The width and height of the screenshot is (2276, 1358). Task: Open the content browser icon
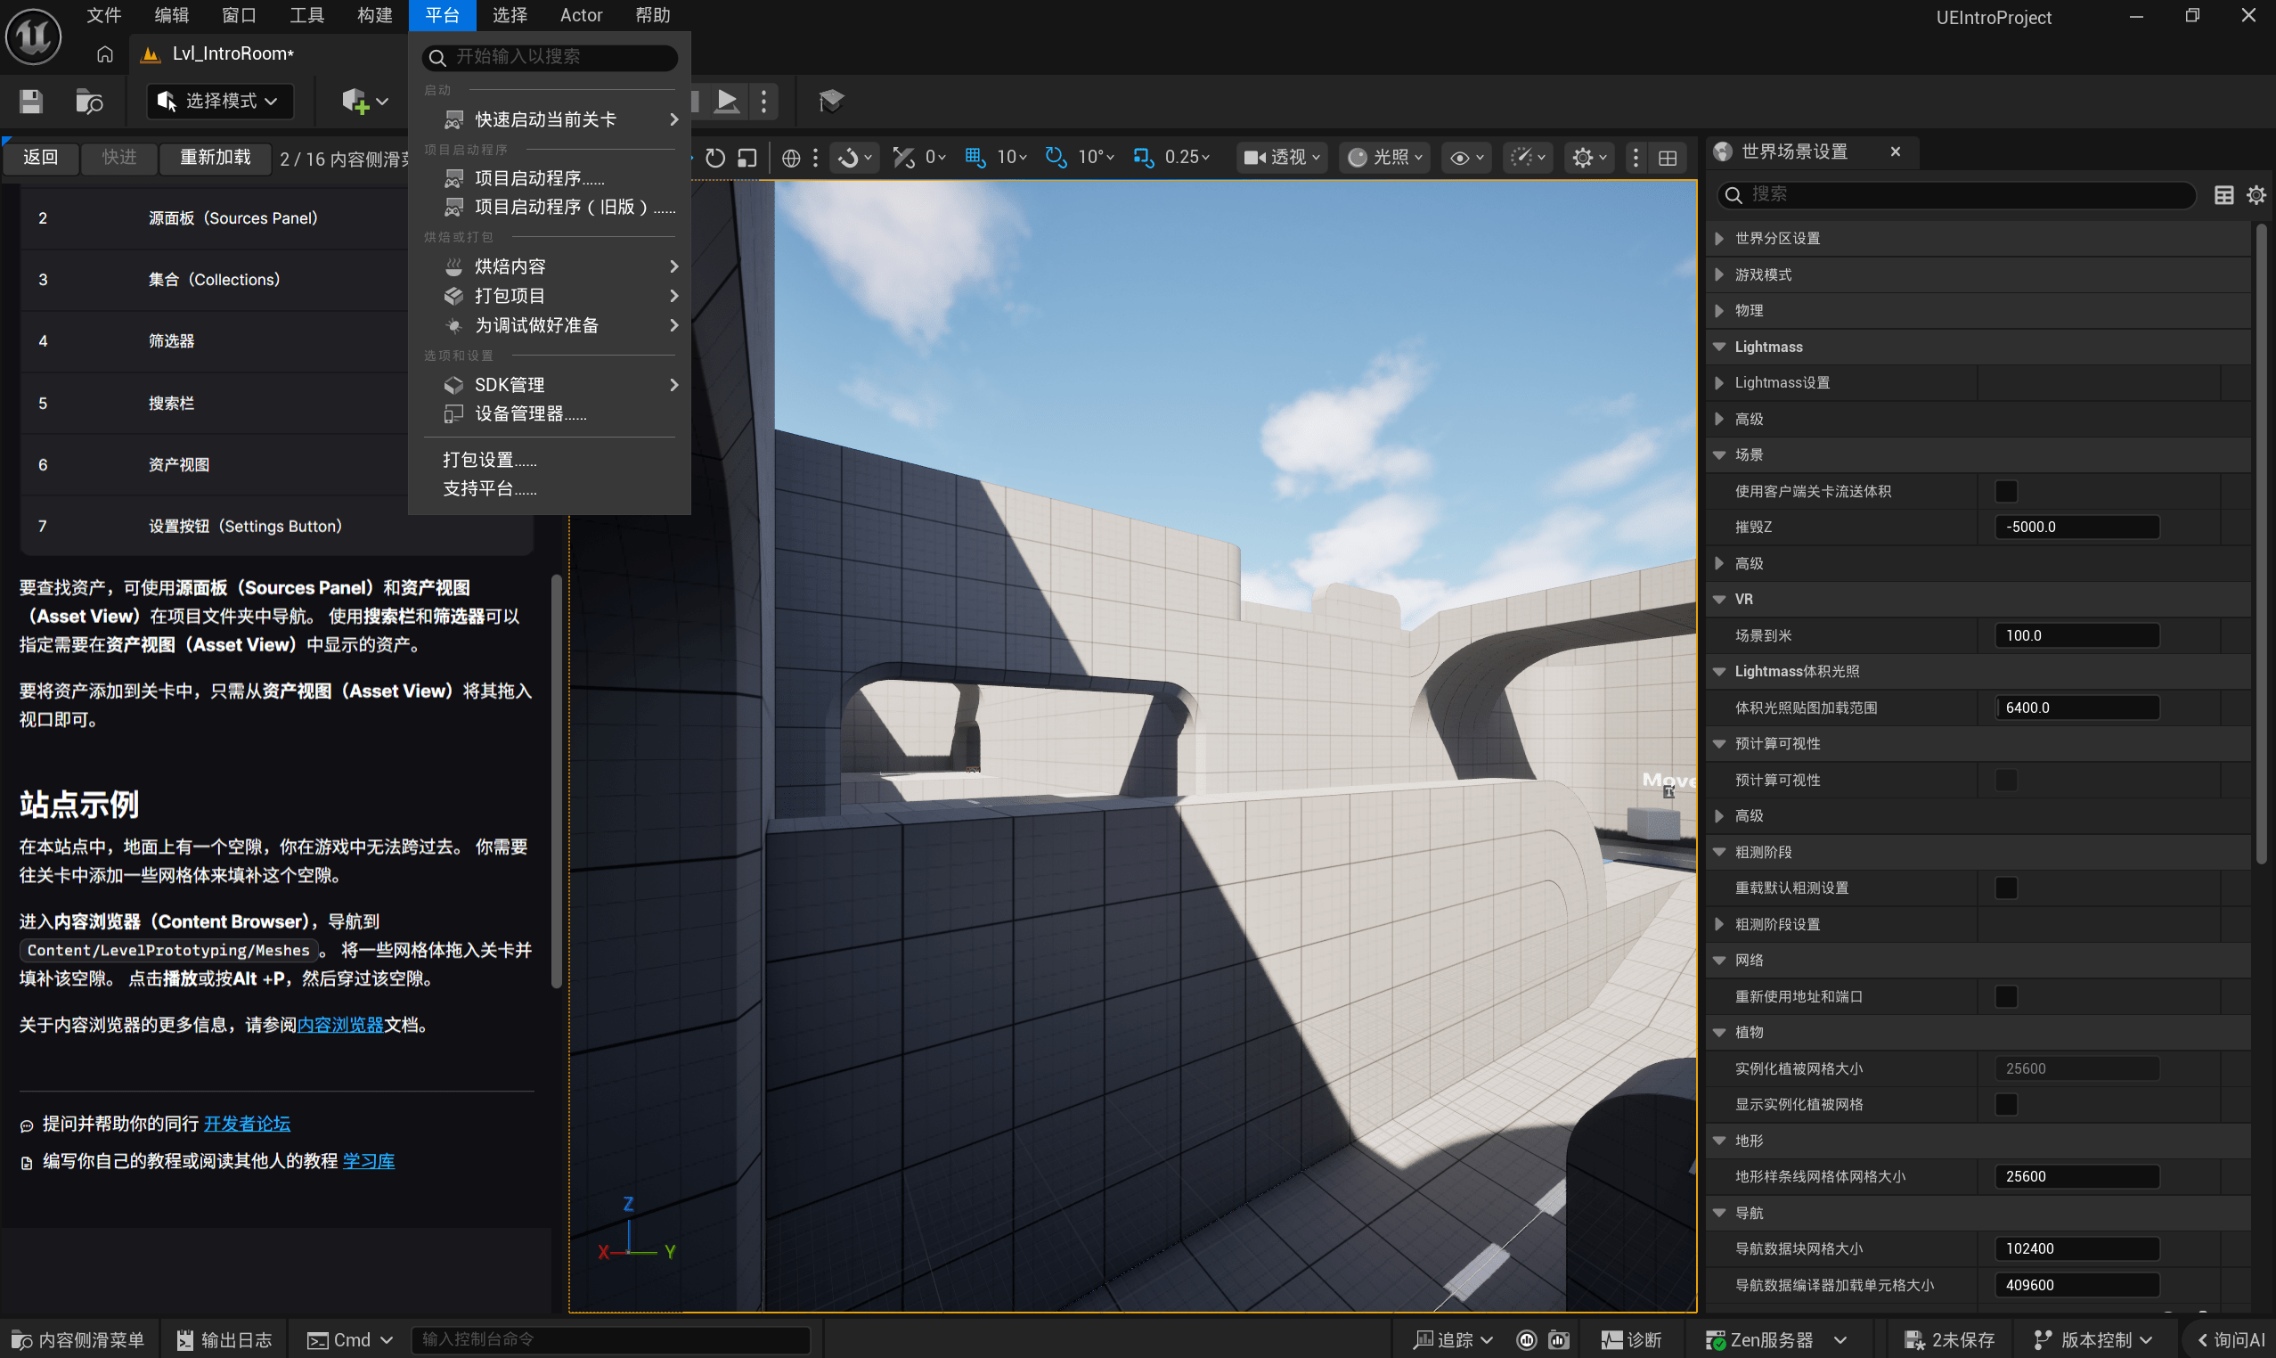click(89, 102)
